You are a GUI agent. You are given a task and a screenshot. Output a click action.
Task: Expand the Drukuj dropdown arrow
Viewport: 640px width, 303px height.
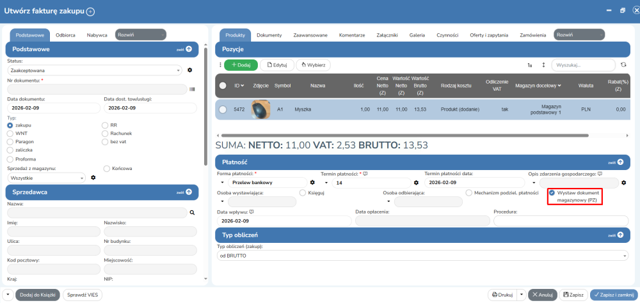point(523,295)
